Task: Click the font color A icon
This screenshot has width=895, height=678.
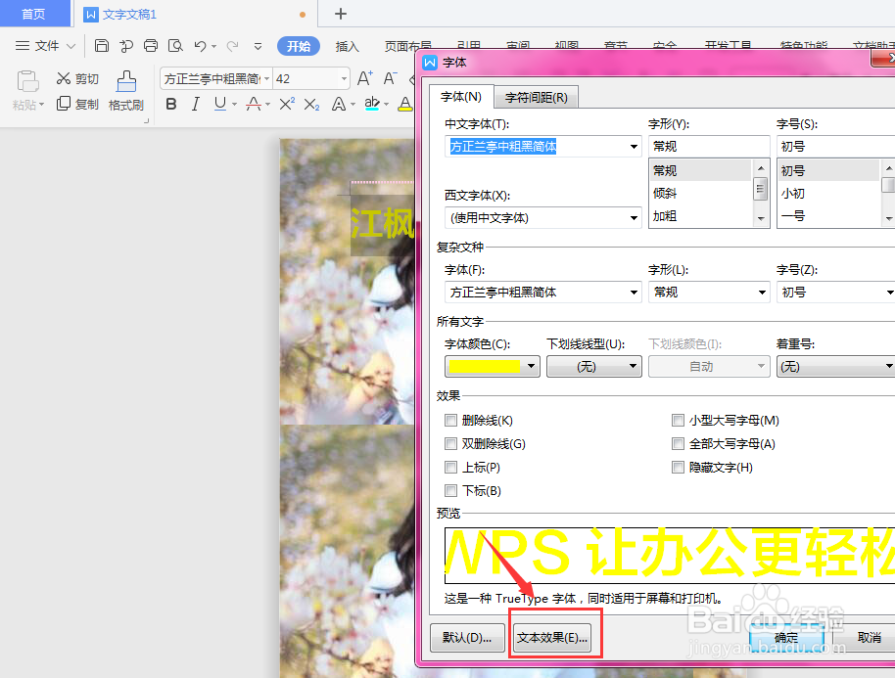Action: 405,104
